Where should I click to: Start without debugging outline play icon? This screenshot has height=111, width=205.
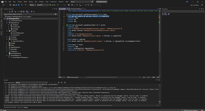(58, 5)
